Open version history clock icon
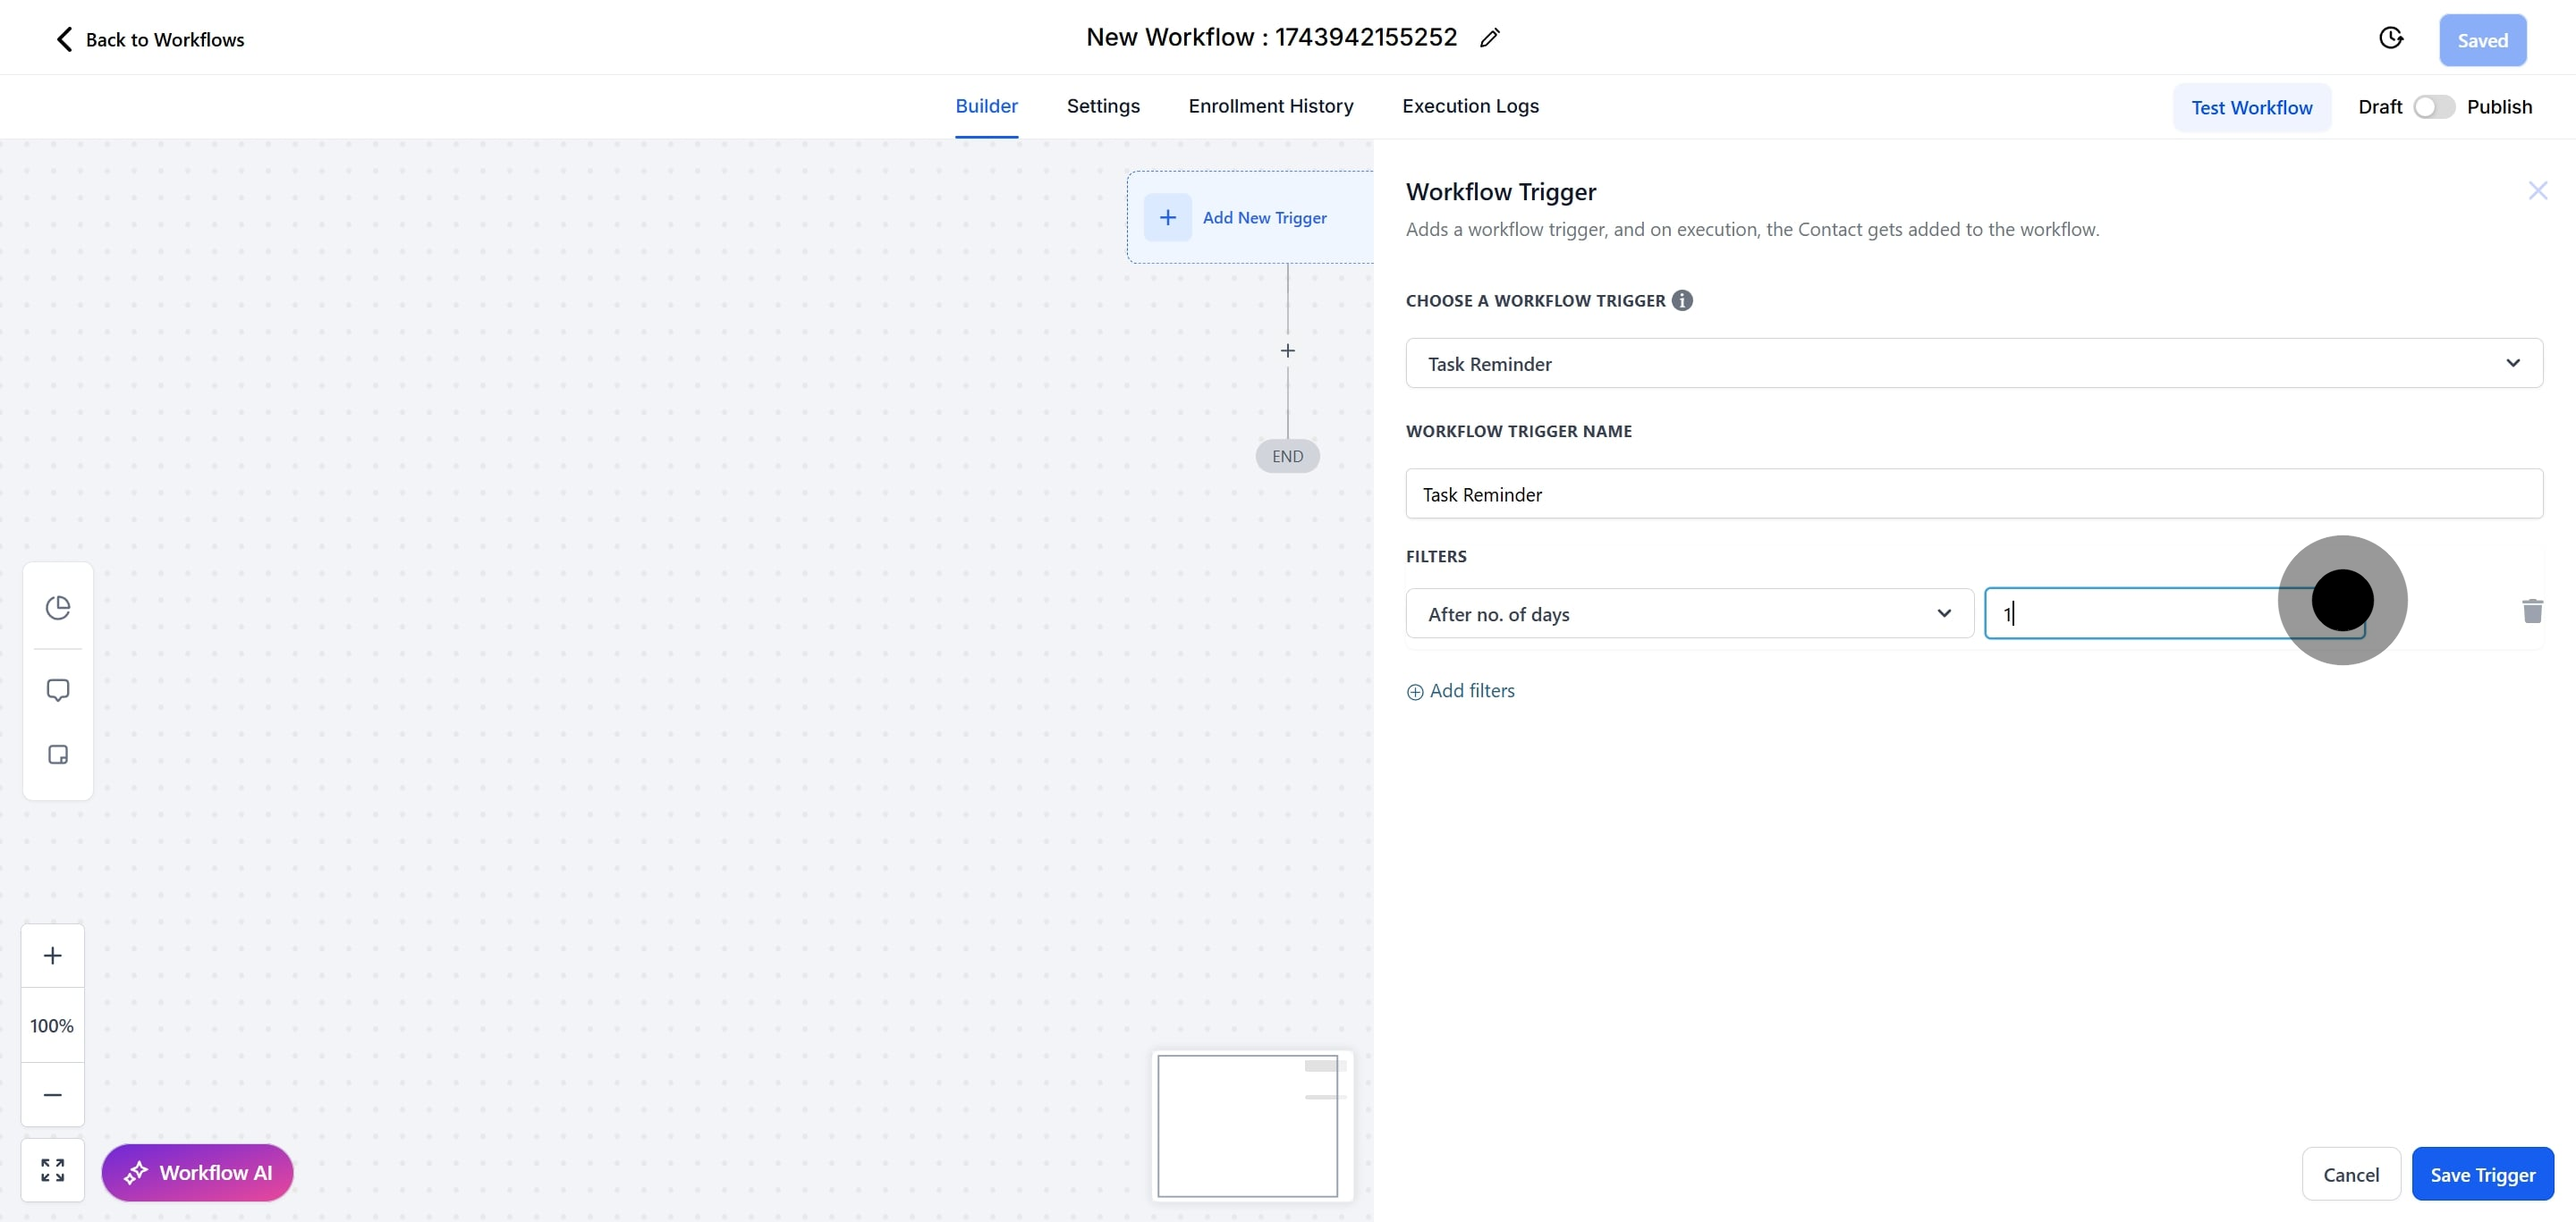 2390,38
